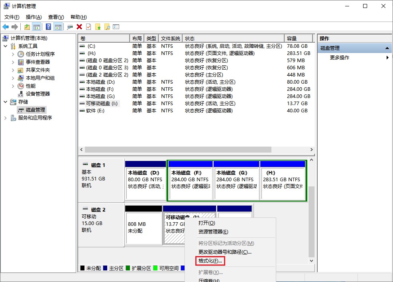Collapse the 磁盘管理 actions section arrow

click(x=387, y=48)
